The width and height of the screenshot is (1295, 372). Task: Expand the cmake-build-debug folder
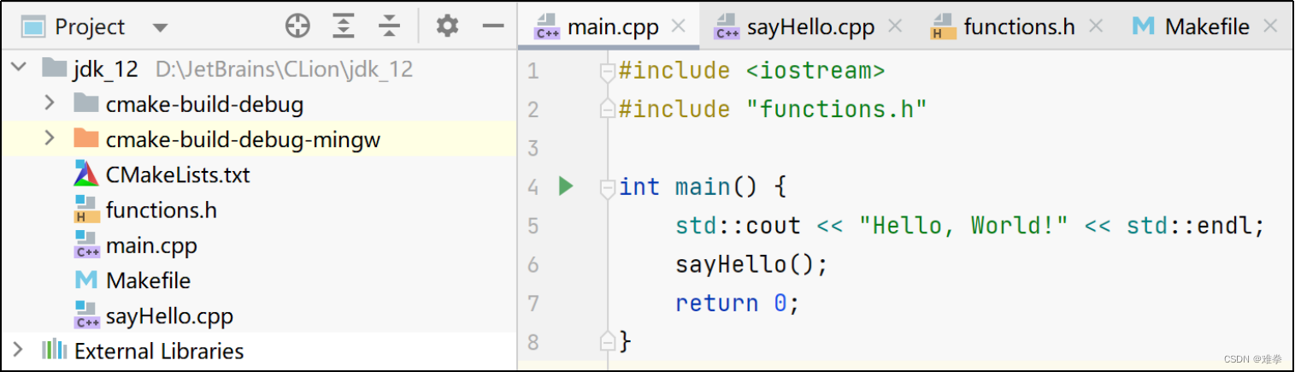(x=49, y=103)
